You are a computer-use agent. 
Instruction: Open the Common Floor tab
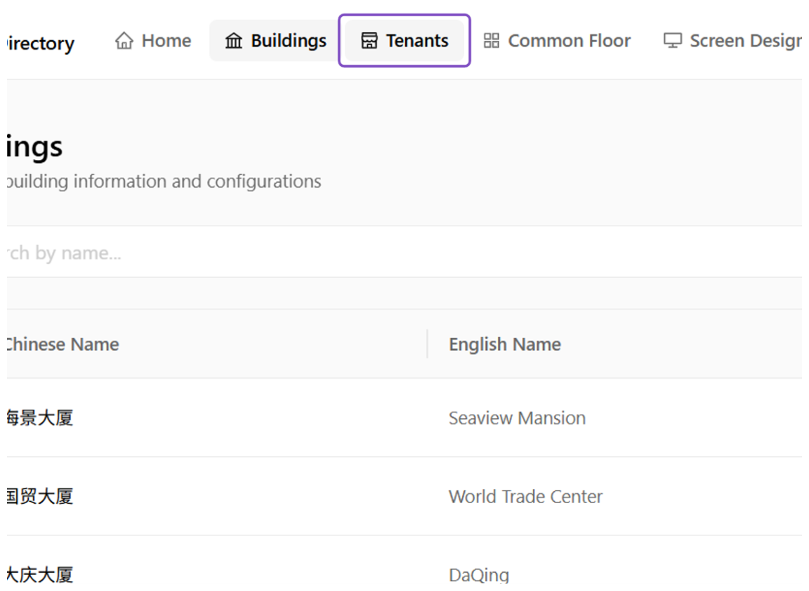557,40
